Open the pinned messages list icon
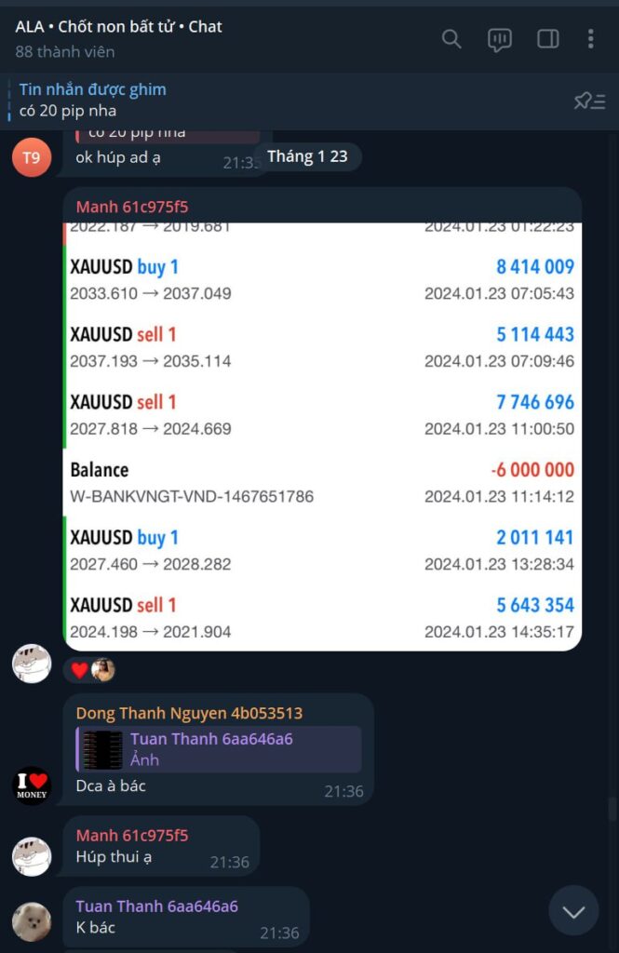619x953 pixels. (x=589, y=101)
